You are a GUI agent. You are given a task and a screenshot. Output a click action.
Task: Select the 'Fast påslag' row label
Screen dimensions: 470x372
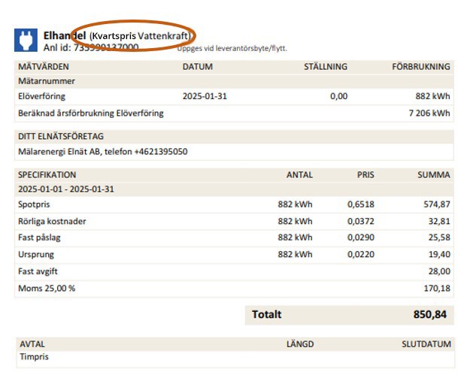click(x=39, y=237)
